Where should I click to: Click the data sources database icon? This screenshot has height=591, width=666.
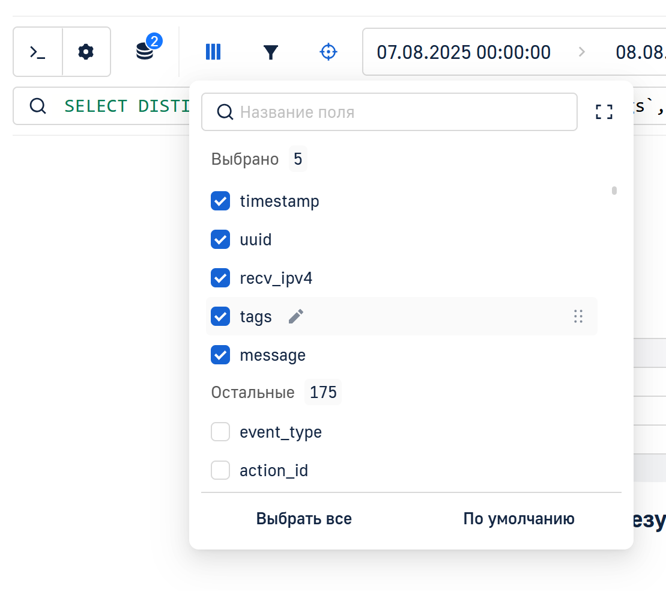point(145,52)
